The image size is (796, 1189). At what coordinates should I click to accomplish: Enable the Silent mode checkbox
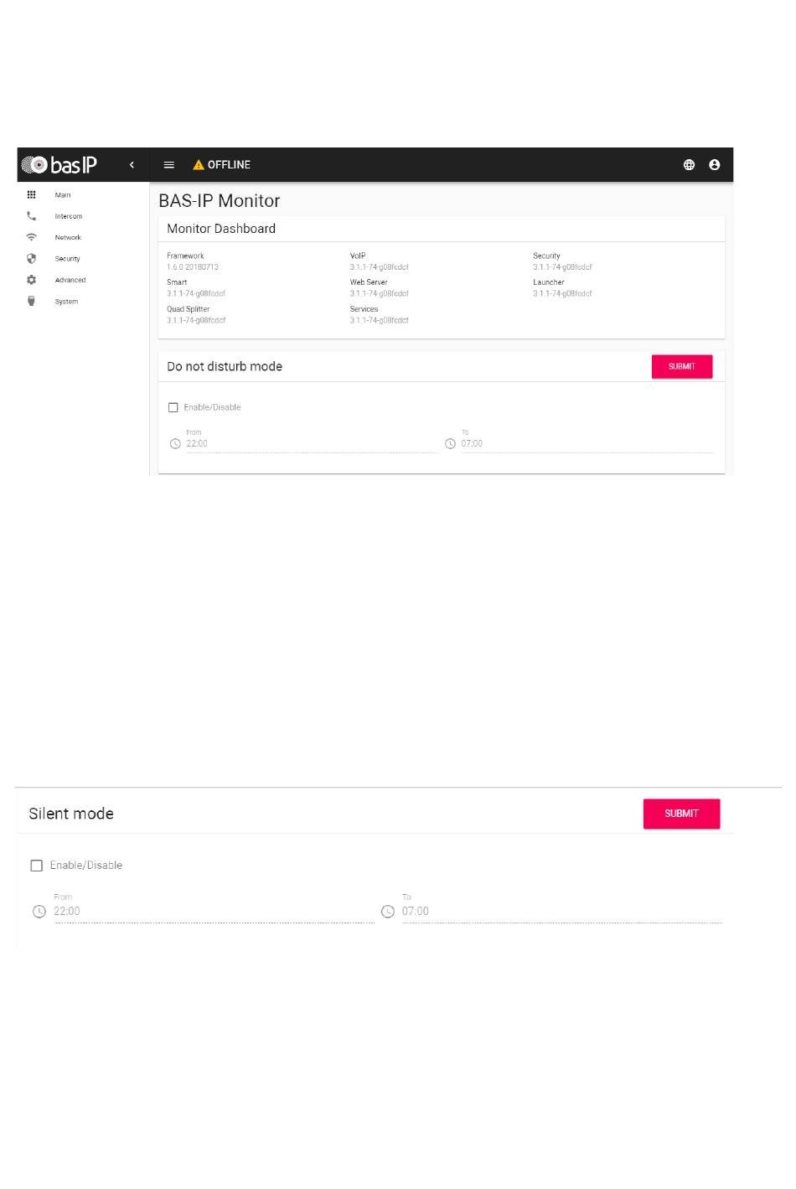pyautogui.click(x=37, y=866)
